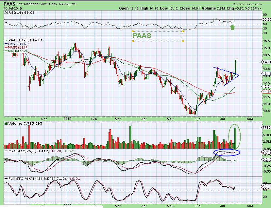Click the small up-triangle icon after the Chg percentage
The image size is (271, 208).
261,9
